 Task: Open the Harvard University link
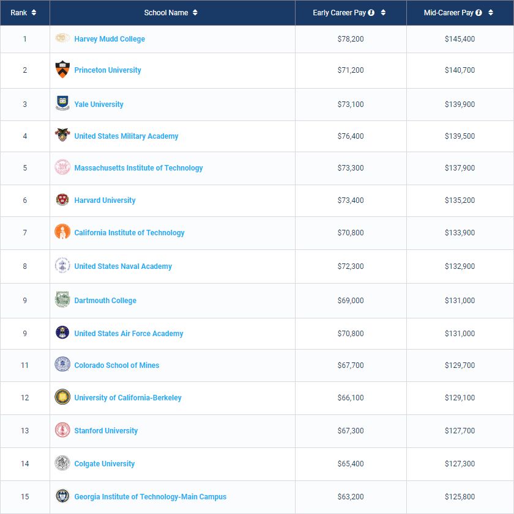click(105, 200)
